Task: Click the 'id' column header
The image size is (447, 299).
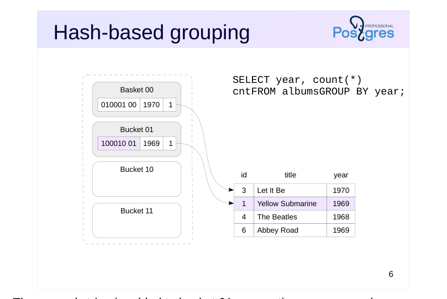Action: point(244,175)
